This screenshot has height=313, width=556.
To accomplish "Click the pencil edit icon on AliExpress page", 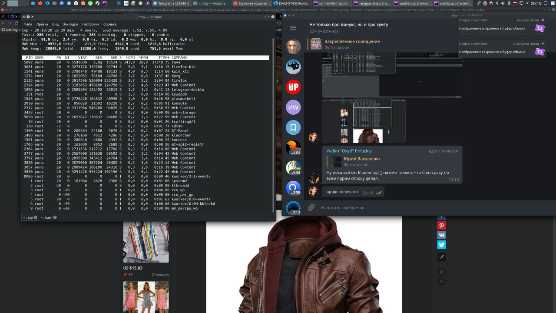I will point(441,257).
